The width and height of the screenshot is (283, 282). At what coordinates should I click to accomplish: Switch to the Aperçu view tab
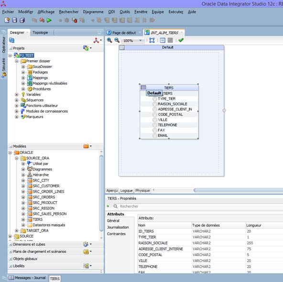(112, 191)
